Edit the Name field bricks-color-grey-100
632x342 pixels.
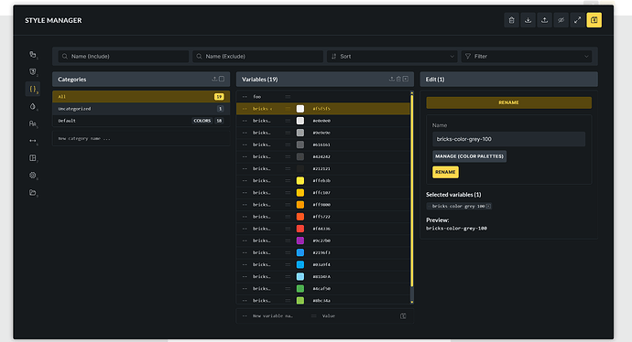(x=508, y=139)
